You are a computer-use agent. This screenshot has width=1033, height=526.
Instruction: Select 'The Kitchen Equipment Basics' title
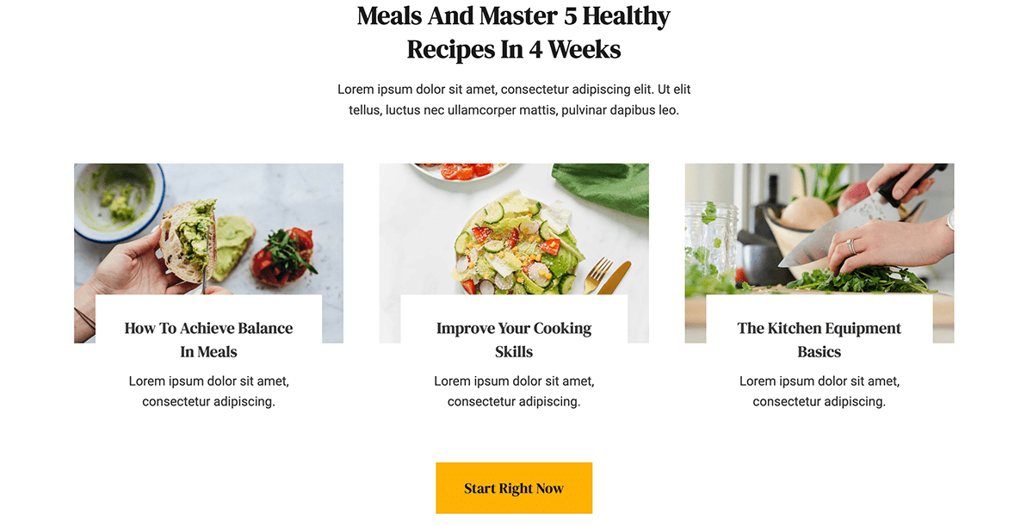click(820, 340)
